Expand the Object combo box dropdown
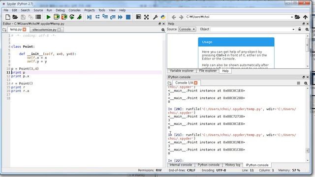 (293, 29)
